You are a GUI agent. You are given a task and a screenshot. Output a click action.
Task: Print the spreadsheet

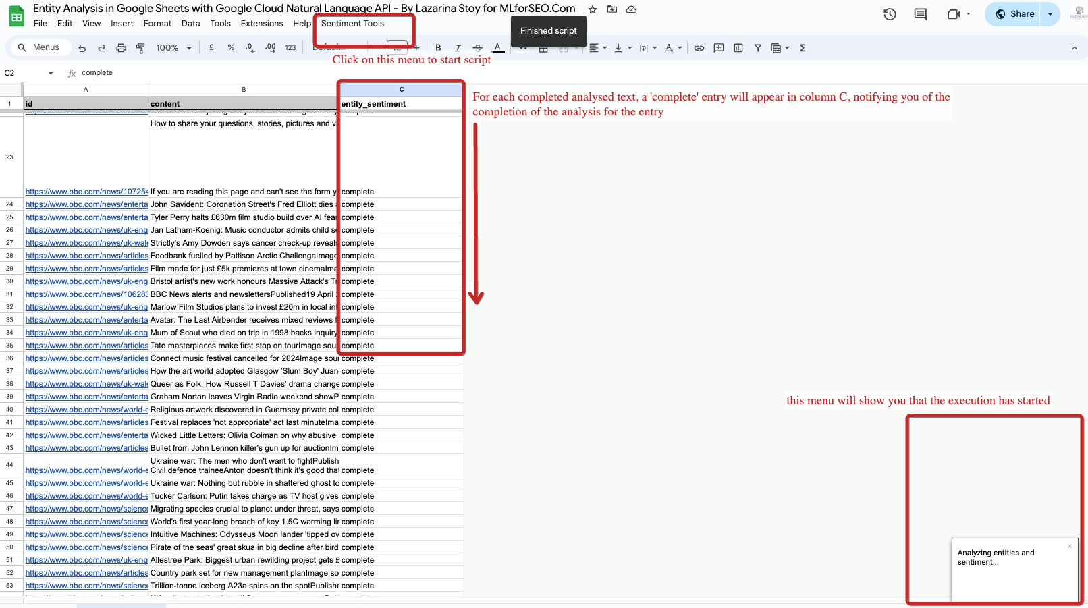tap(121, 48)
